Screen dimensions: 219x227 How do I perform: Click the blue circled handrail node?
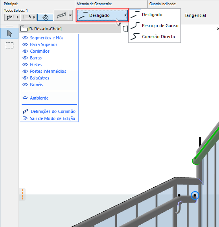click(195, 196)
